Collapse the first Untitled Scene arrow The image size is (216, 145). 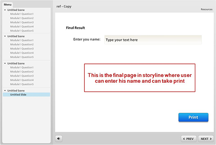coord(5,10)
